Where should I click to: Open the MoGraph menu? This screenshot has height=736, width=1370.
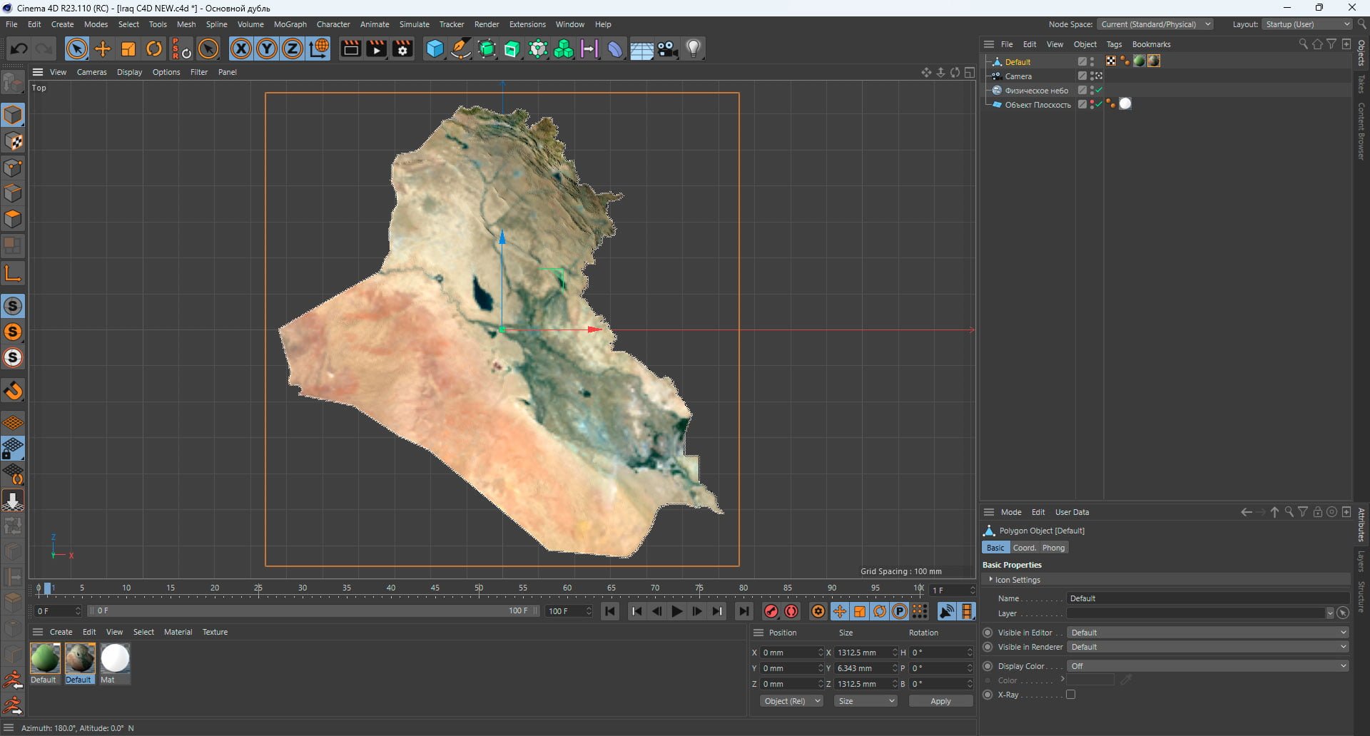coord(290,24)
